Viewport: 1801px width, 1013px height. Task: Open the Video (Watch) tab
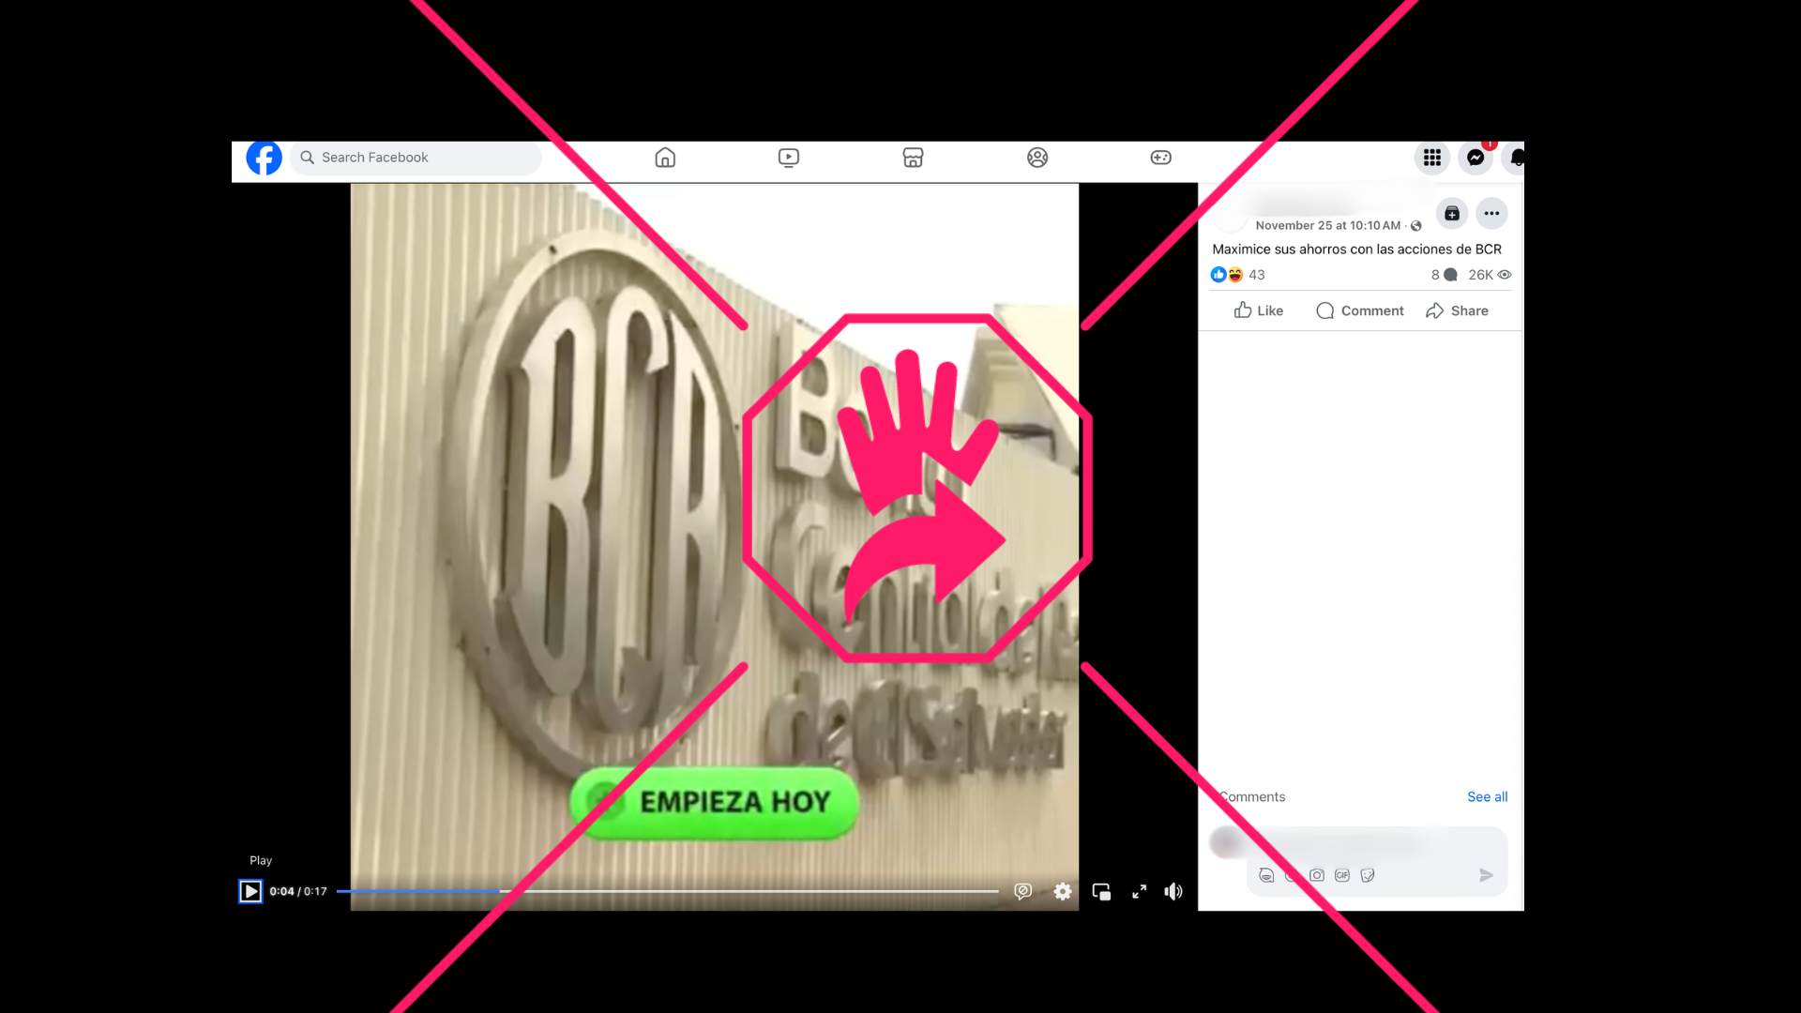coord(789,158)
